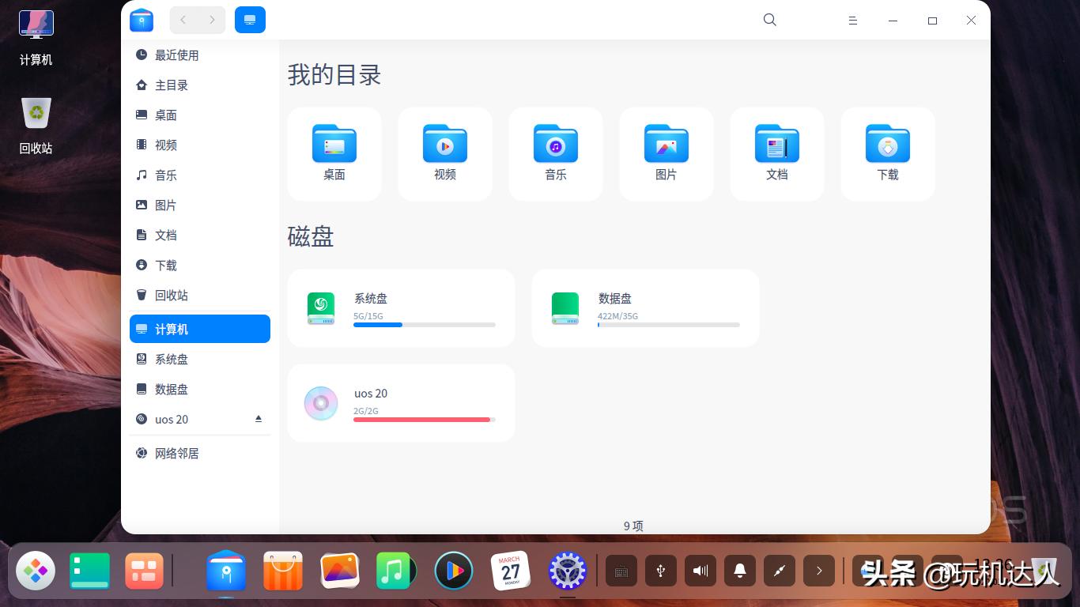Open the search icon in the title bar
Viewport: 1080px width, 607px height.
click(769, 20)
